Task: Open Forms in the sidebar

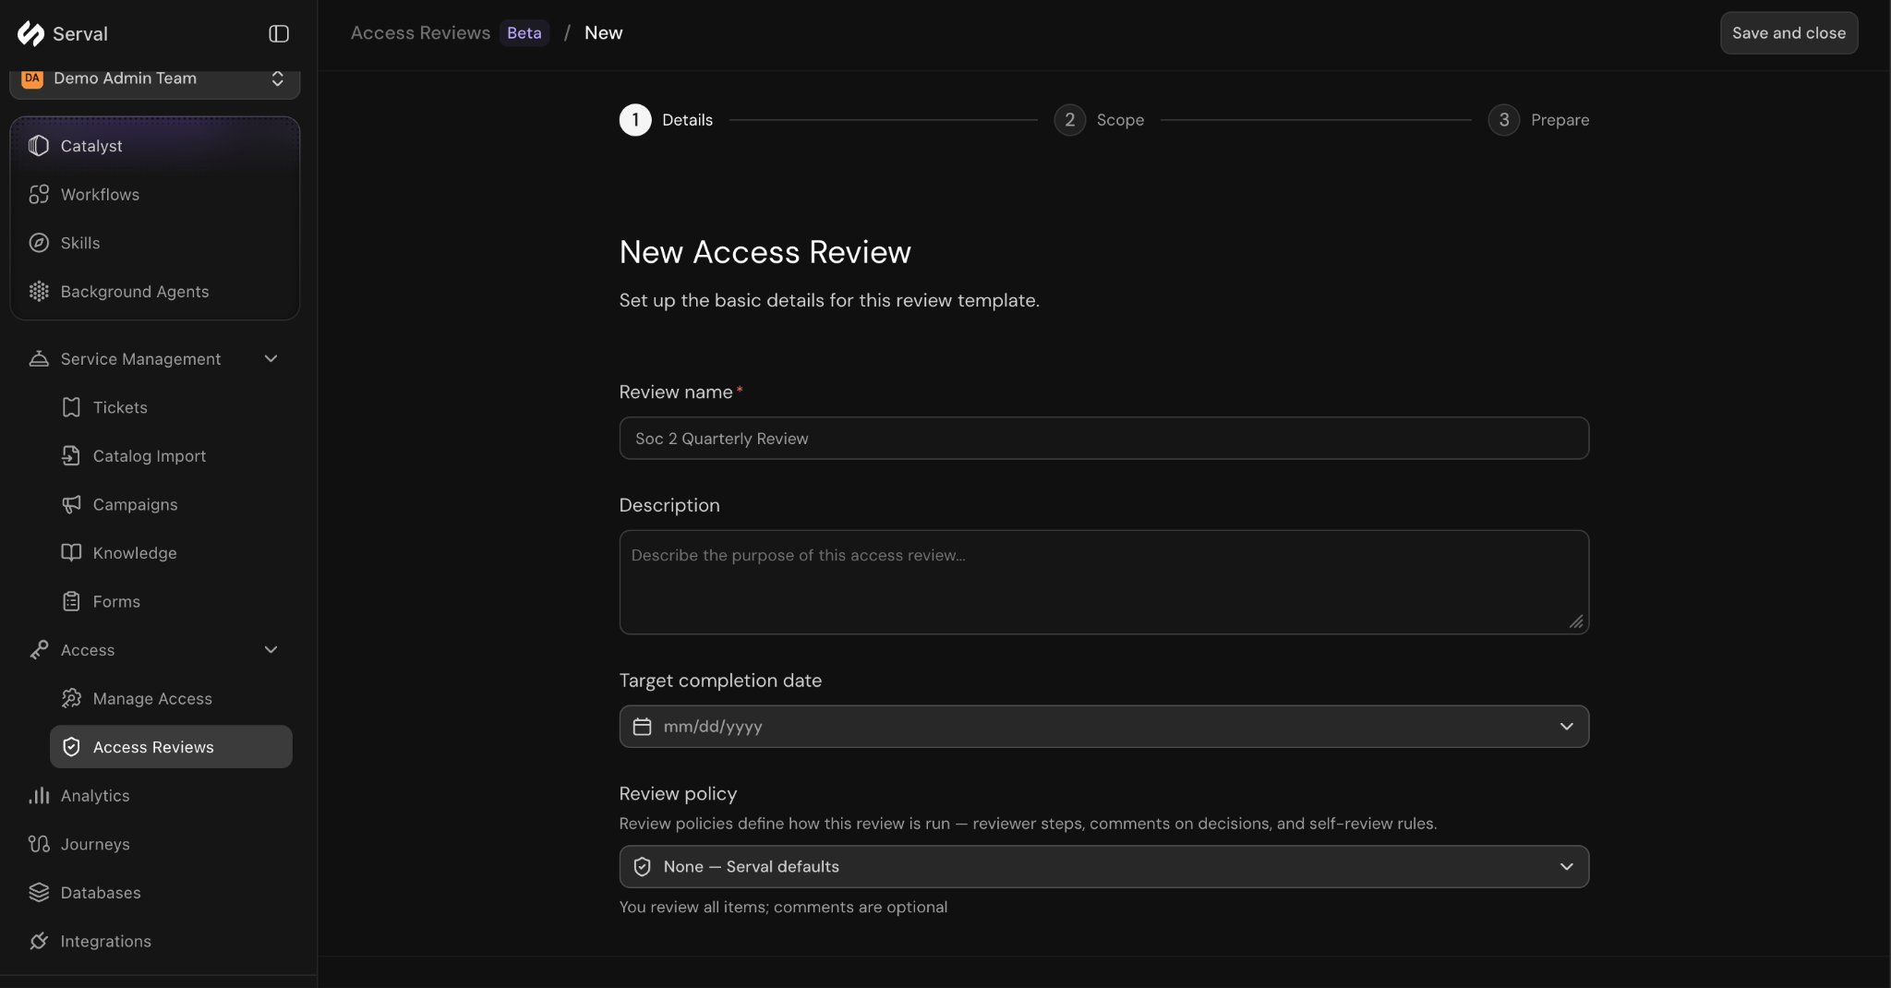Action: tap(171, 601)
